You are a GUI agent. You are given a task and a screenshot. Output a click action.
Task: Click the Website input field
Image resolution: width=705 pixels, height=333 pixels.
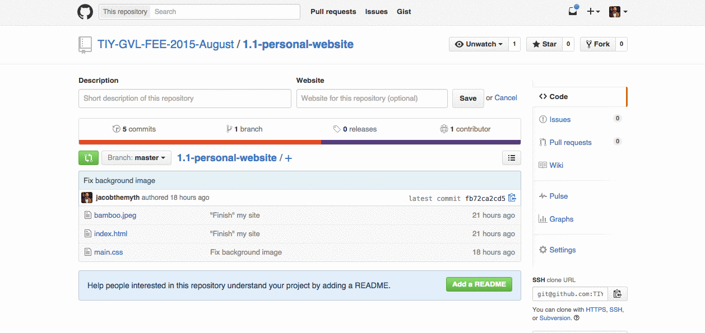click(x=372, y=99)
